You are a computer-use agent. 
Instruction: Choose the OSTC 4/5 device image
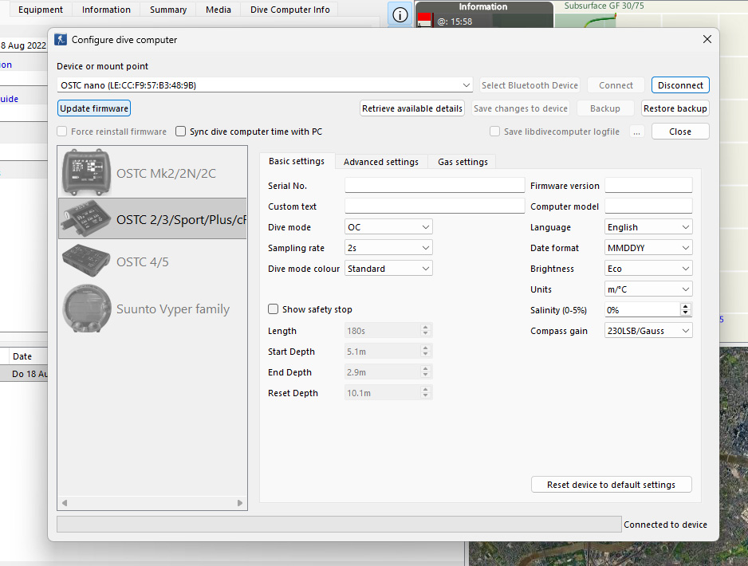pyautogui.click(x=86, y=261)
